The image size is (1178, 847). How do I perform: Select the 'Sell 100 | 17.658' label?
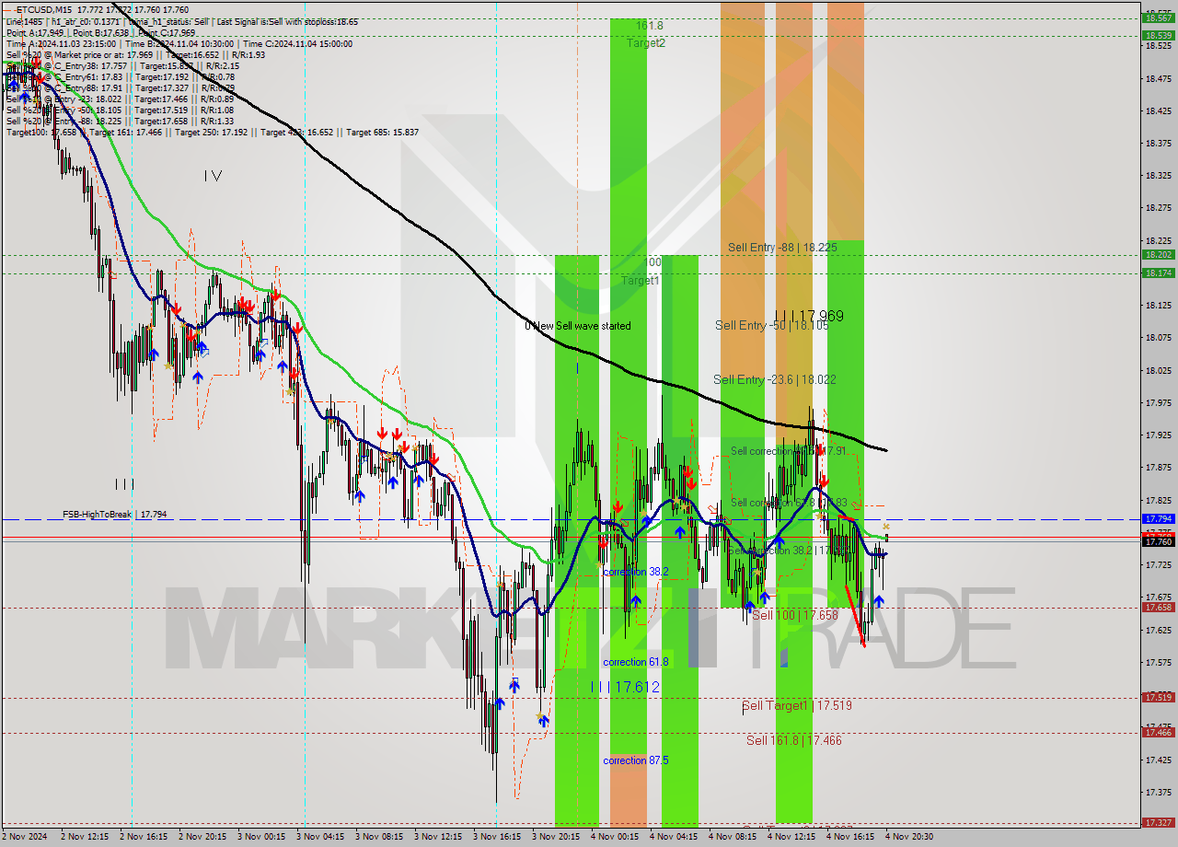pos(794,614)
